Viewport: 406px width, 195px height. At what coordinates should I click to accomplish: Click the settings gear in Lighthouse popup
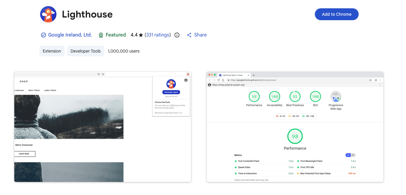pyautogui.click(x=186, y=80)
